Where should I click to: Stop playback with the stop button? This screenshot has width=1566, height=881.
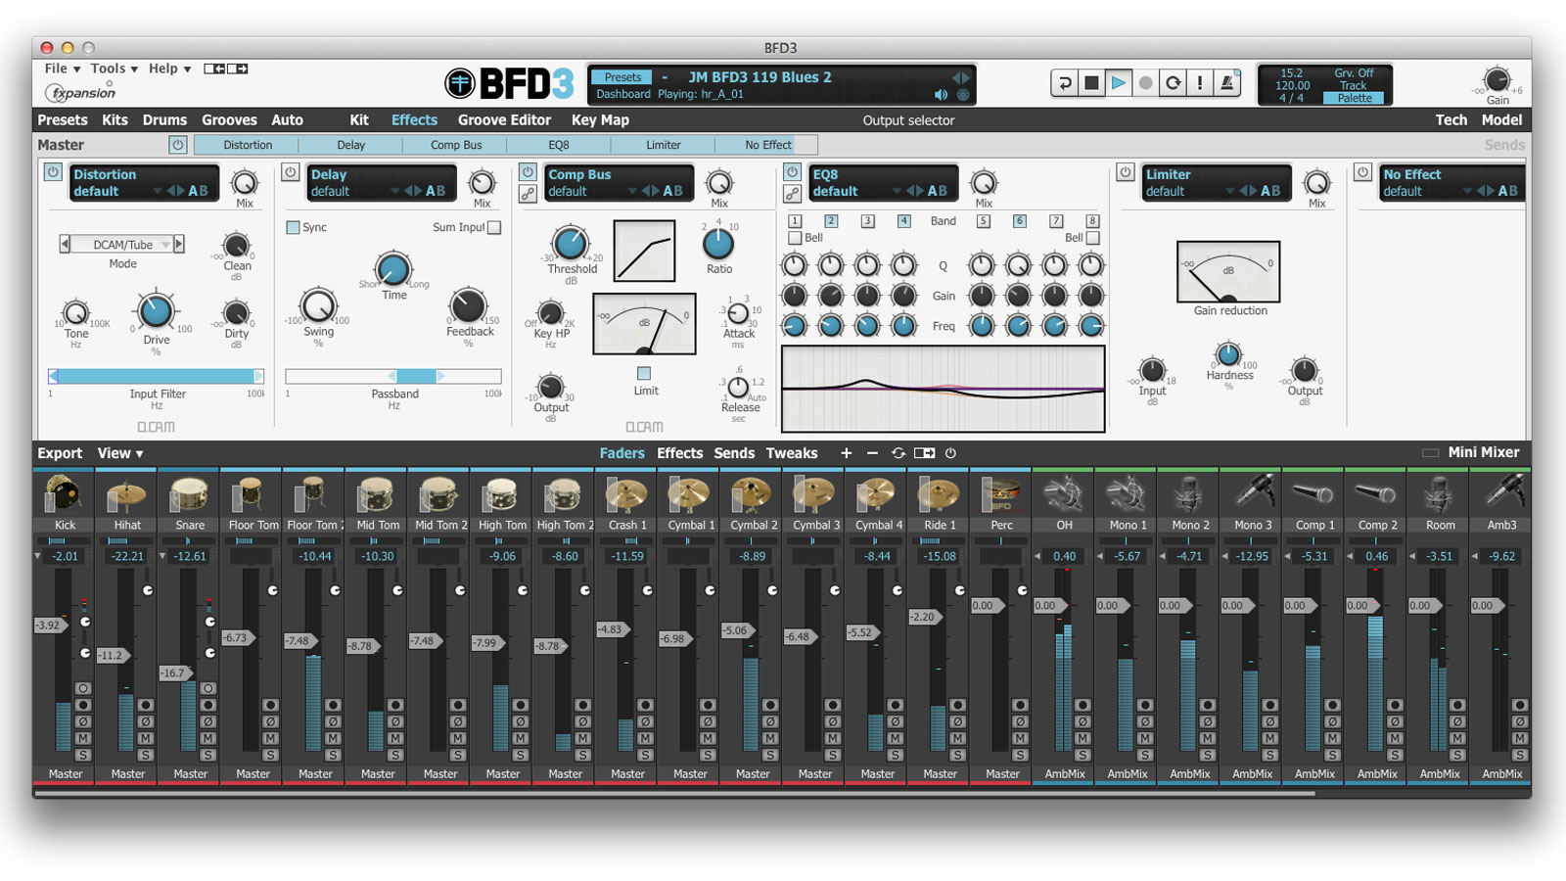pos(1091,83)
